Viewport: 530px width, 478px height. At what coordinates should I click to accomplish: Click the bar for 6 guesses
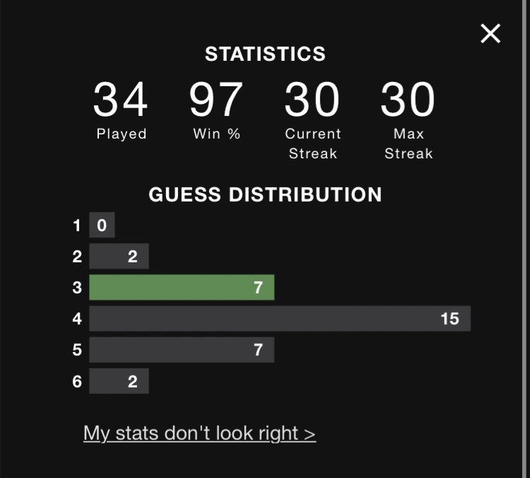[119, 381]
